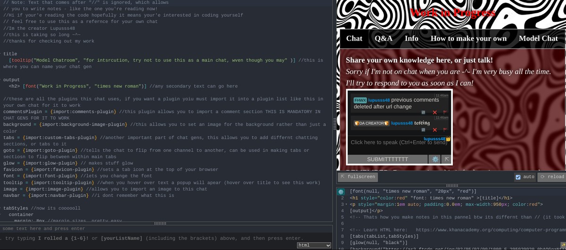Open the Info tab
The image size is (566, 250).
tap(411, 39)
